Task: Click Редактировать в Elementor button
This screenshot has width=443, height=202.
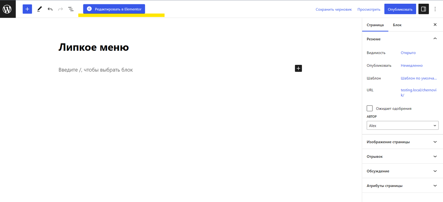Action: [x=114, y=9]
